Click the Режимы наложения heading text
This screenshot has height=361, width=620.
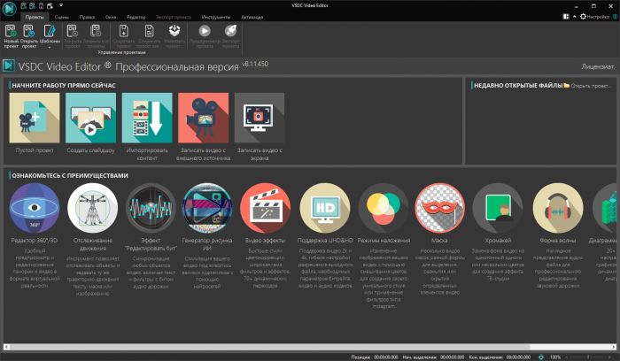click(384, 240)
